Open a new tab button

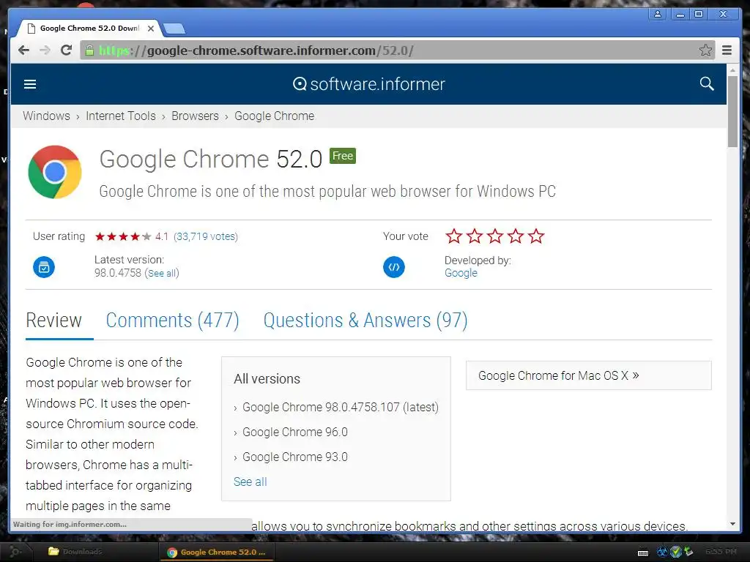click(174, 29)
